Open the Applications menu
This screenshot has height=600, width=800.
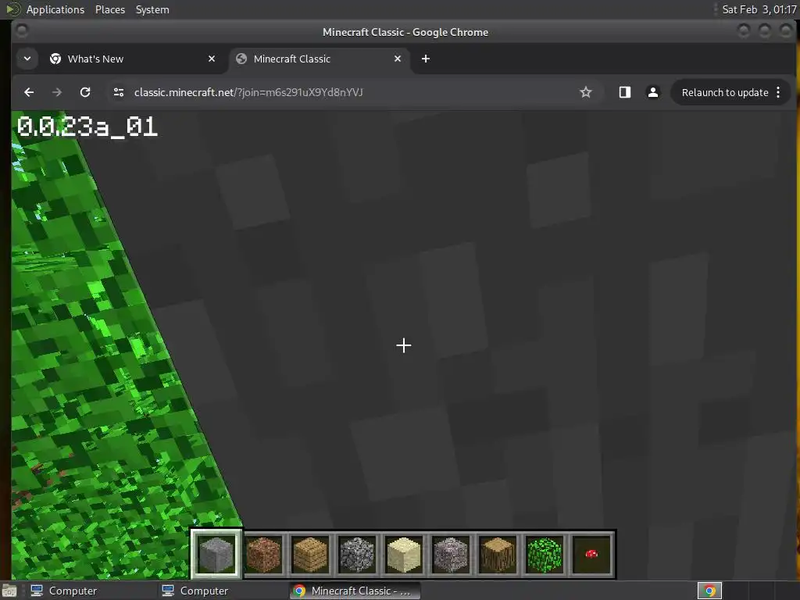(55, 9)
